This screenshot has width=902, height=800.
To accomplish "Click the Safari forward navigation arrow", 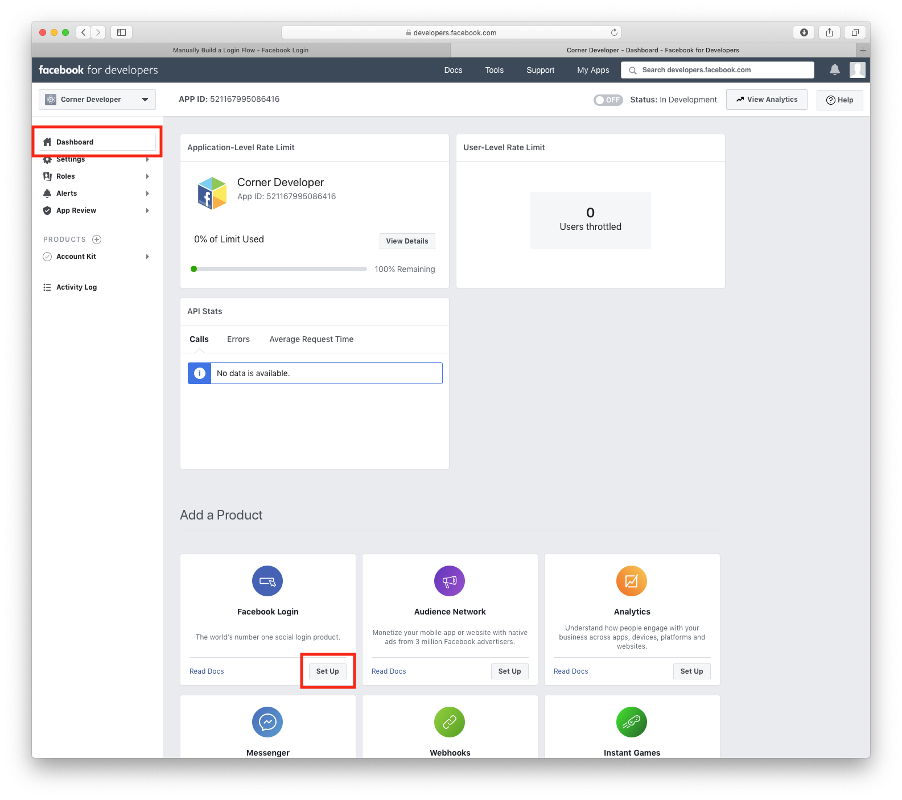I will pyautogui.click(x=98, y=32).
